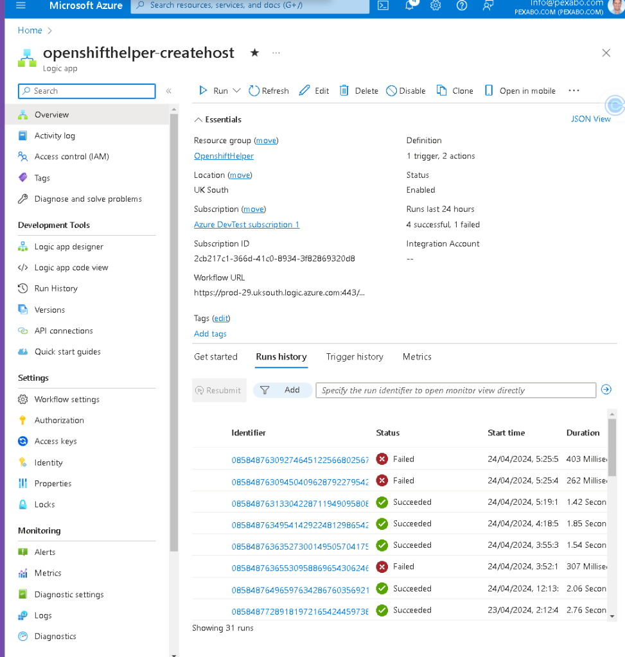Open the OpenshiftHelper resource group link
Screen dimensions: 625x657
[224, 156]
